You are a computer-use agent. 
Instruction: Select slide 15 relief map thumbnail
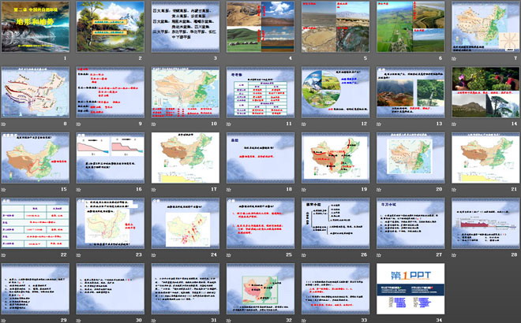tap(36, 158)
